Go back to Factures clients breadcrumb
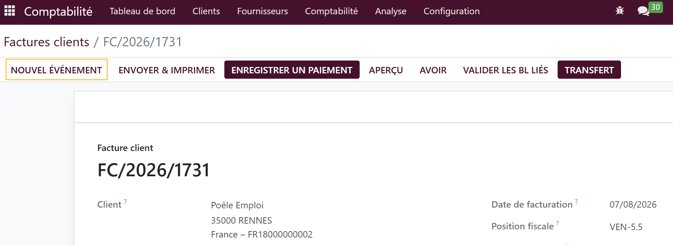The width and height of the screenshot is (673, 245). pyautogui.click(x=47, y=42)
